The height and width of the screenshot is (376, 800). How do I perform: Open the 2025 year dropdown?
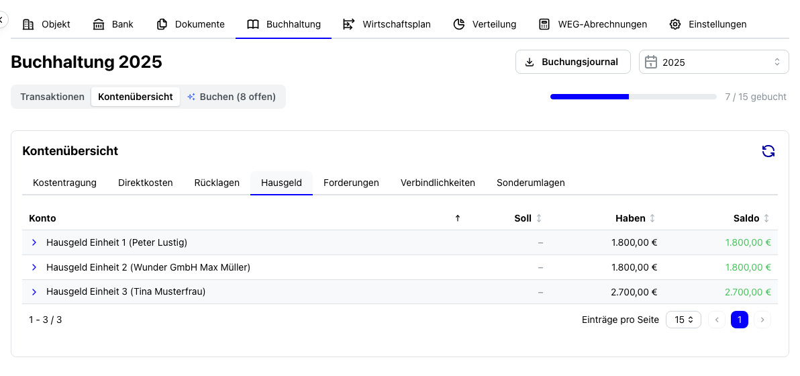tap(714, 62)
